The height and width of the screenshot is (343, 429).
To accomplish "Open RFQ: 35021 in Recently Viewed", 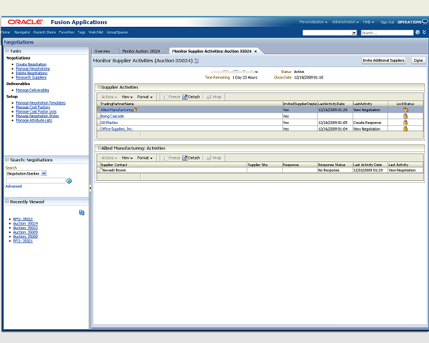I will click(x=23, y=241).
